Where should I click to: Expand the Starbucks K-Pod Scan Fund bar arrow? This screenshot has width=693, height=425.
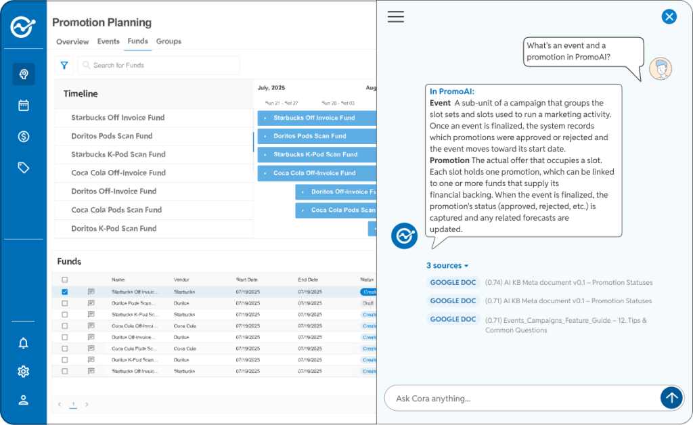click(x=265, y=154)
